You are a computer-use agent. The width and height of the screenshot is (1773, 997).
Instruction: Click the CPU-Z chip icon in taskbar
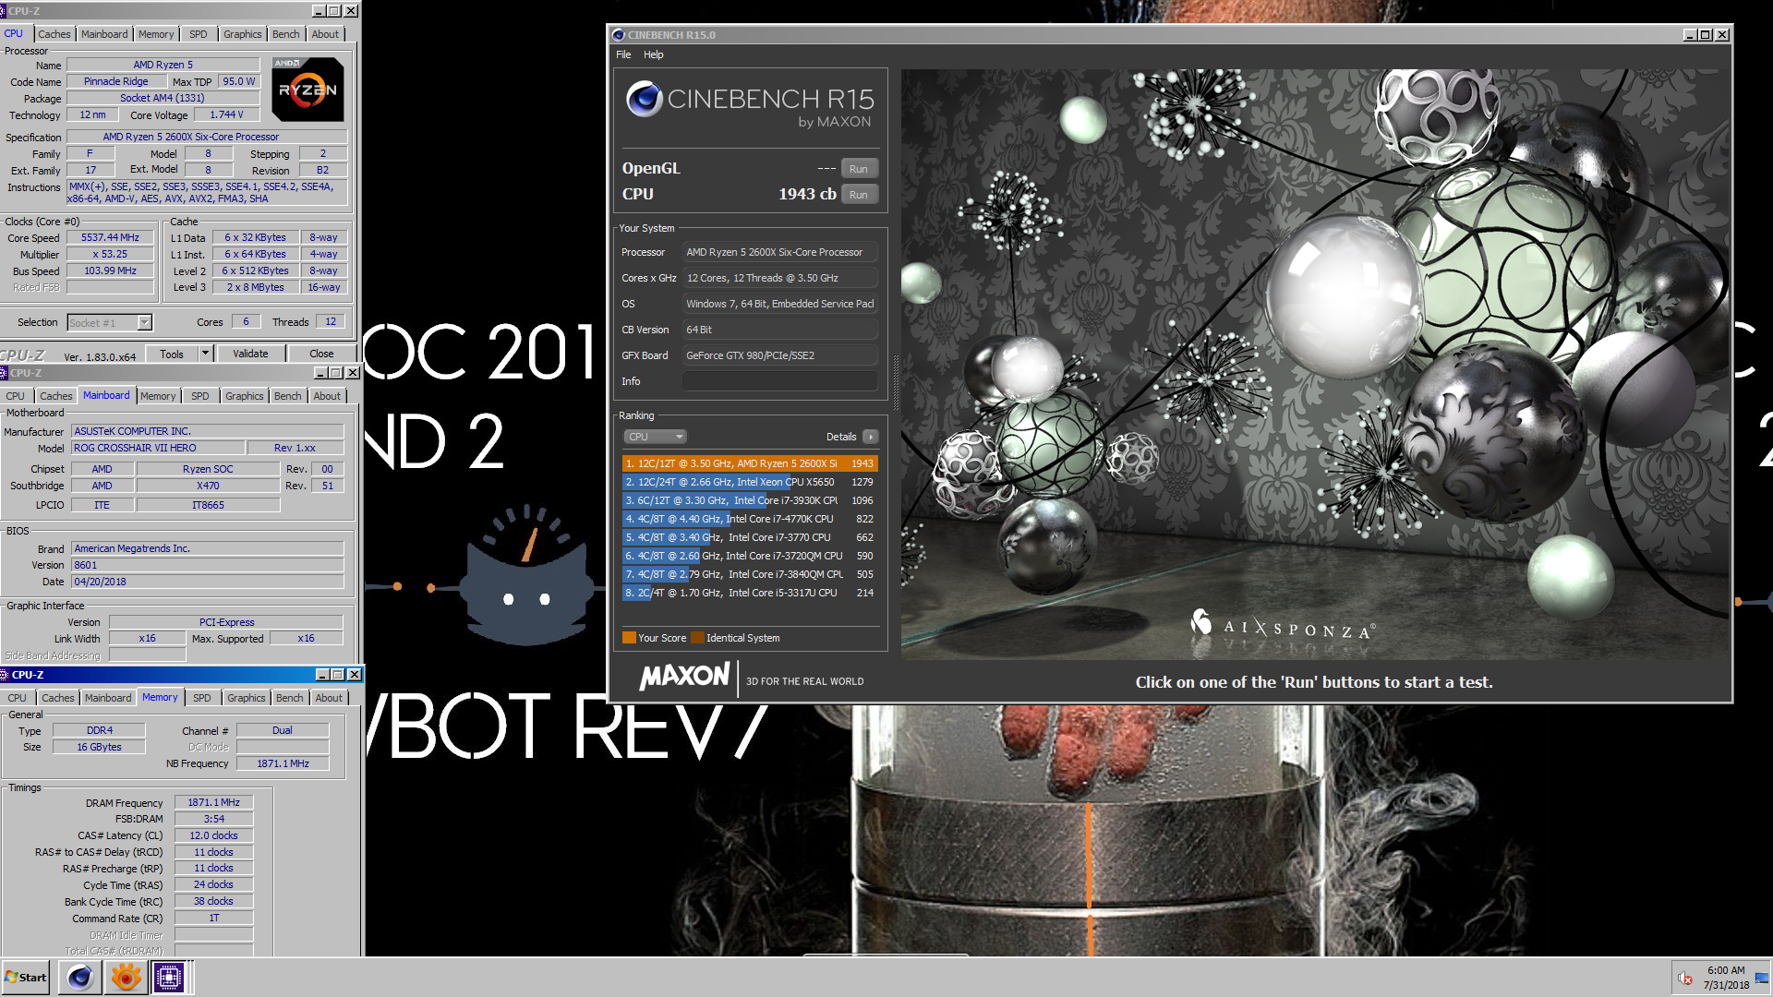(169, 977)
